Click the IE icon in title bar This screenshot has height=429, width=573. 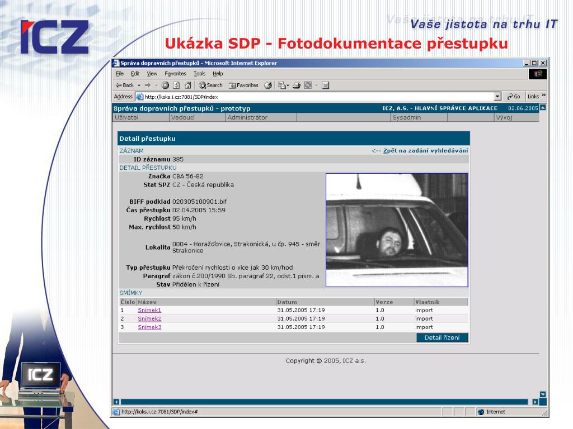(x=116, y=63)
